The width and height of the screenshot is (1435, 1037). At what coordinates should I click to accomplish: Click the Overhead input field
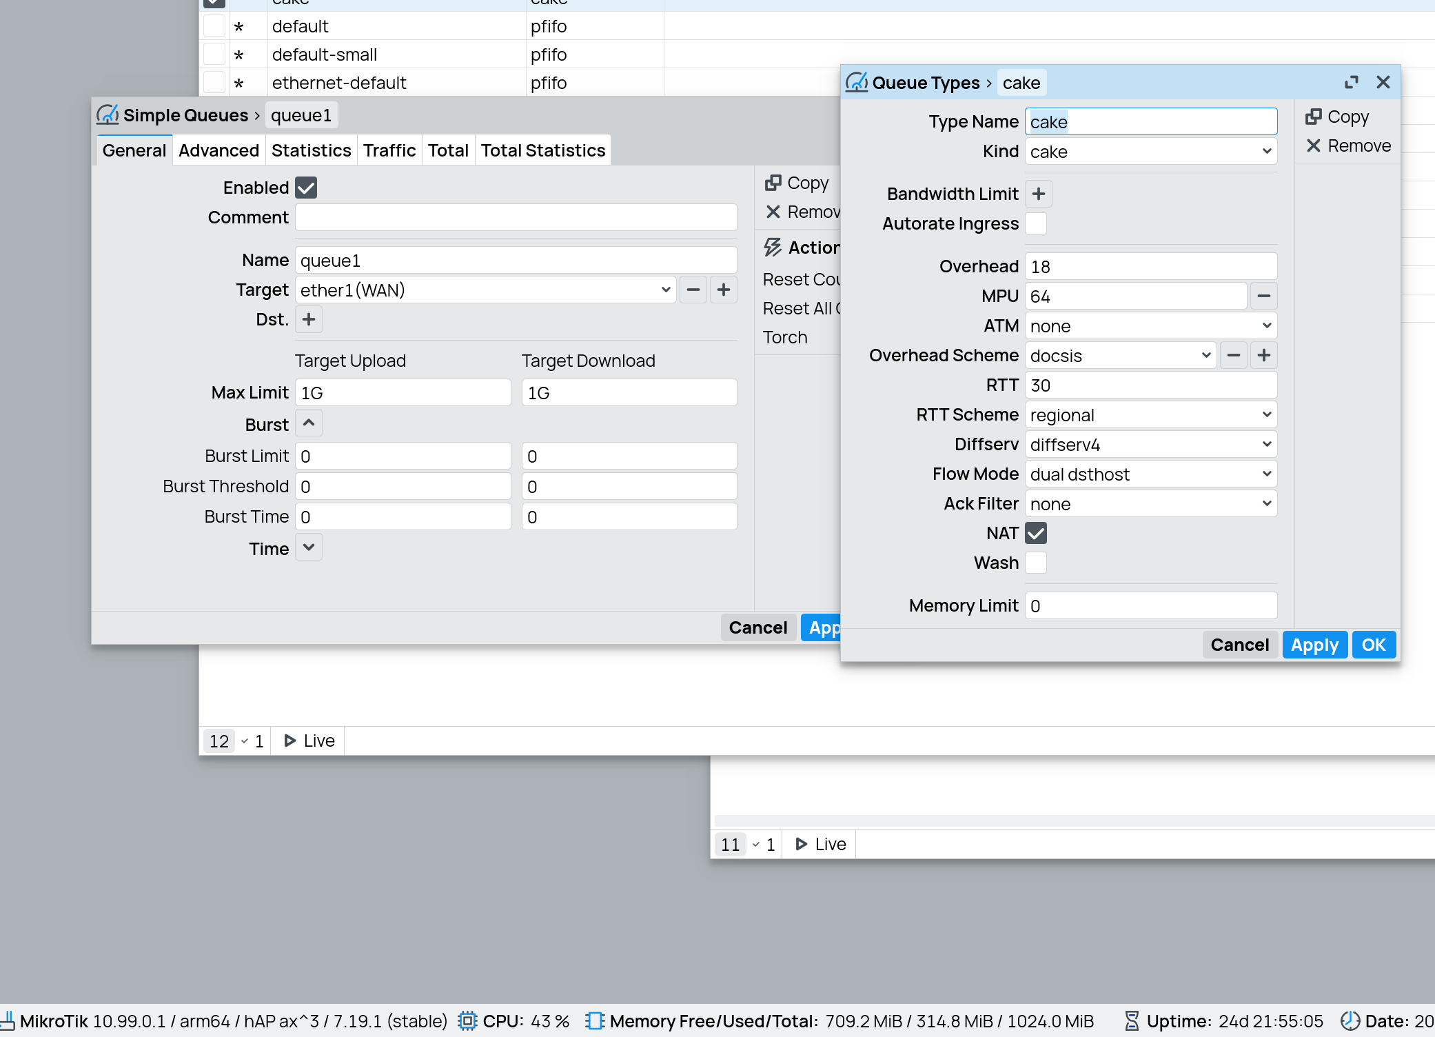(x=1151, y=266)
